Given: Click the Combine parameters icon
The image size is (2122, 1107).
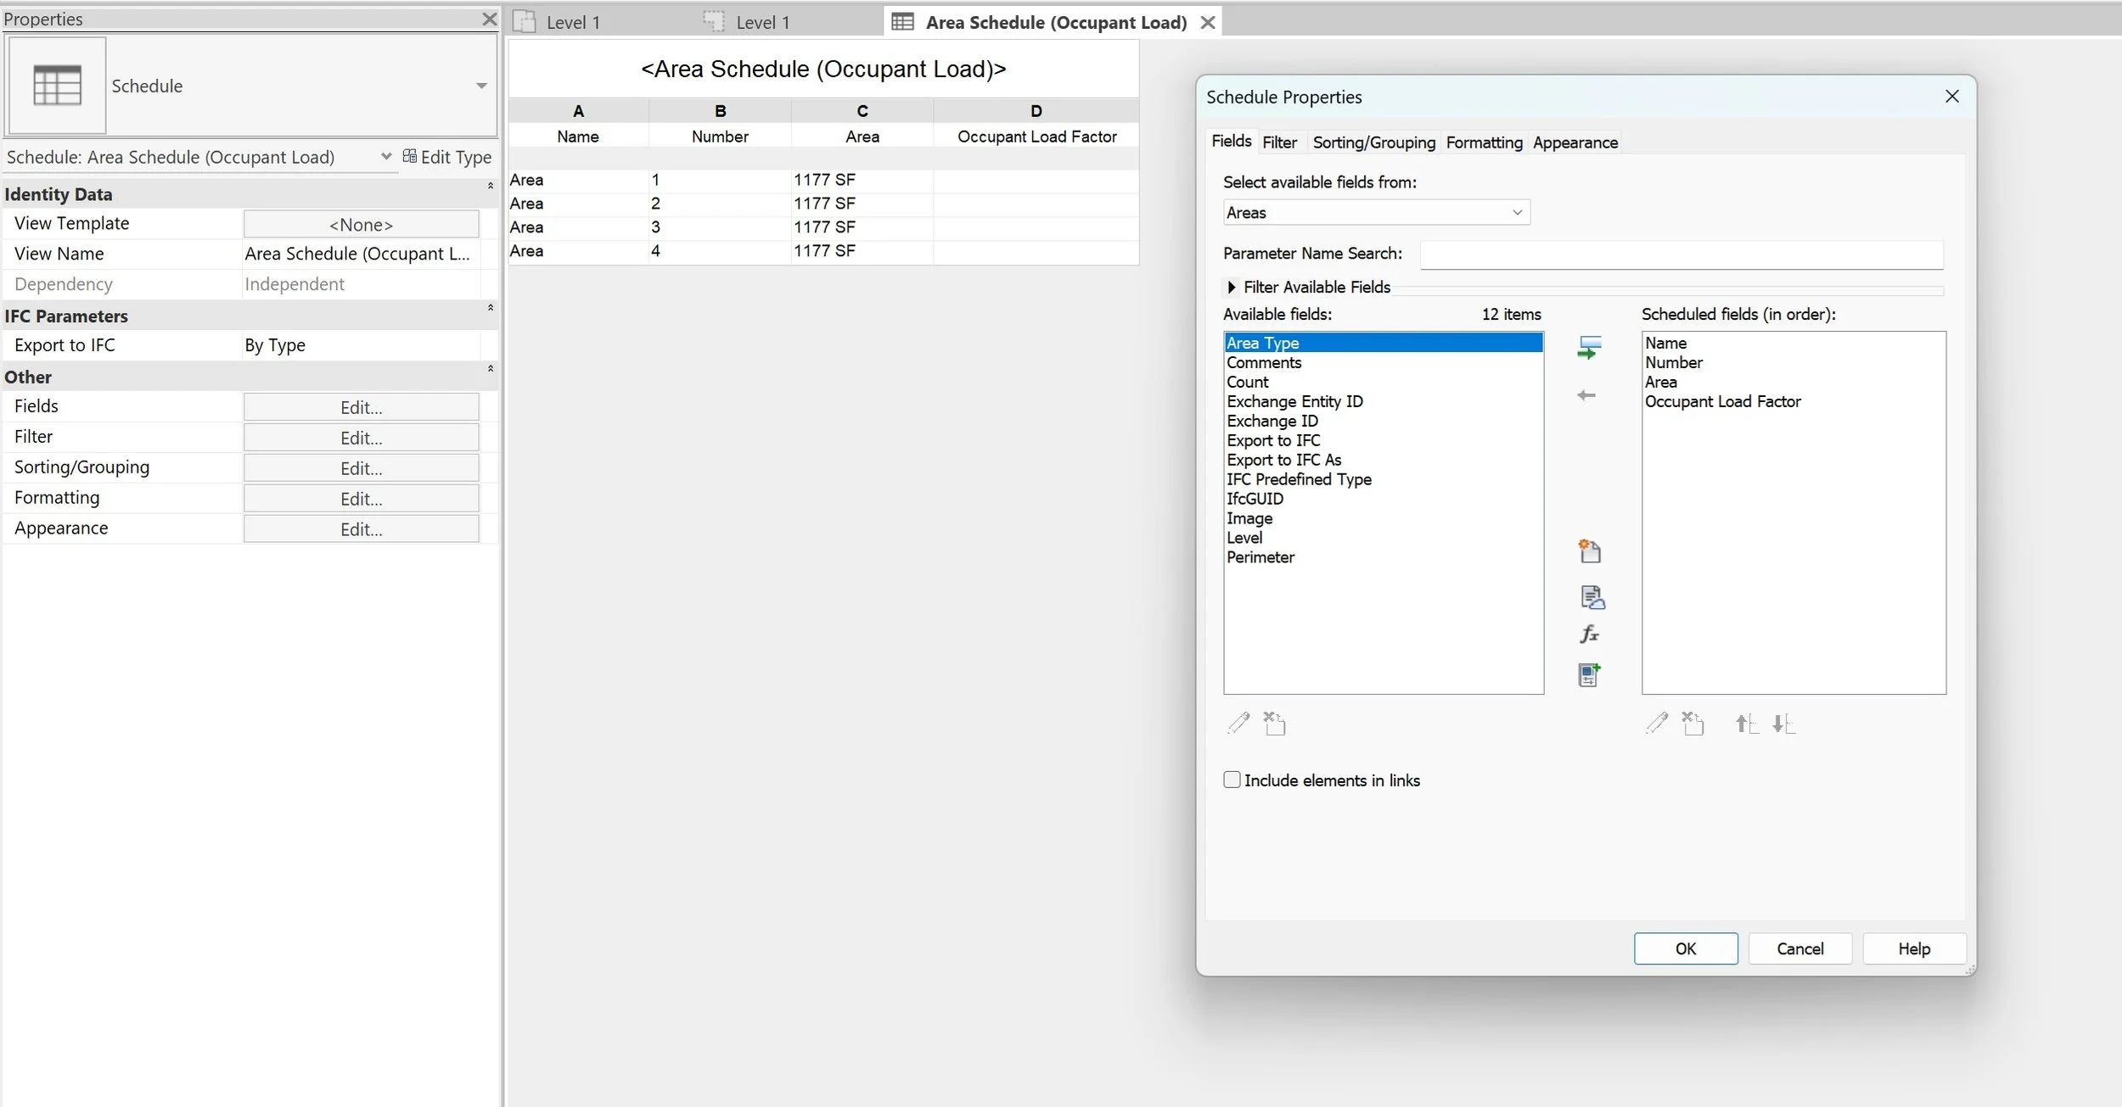Looking at the screenshot, I should point(1590,675).
